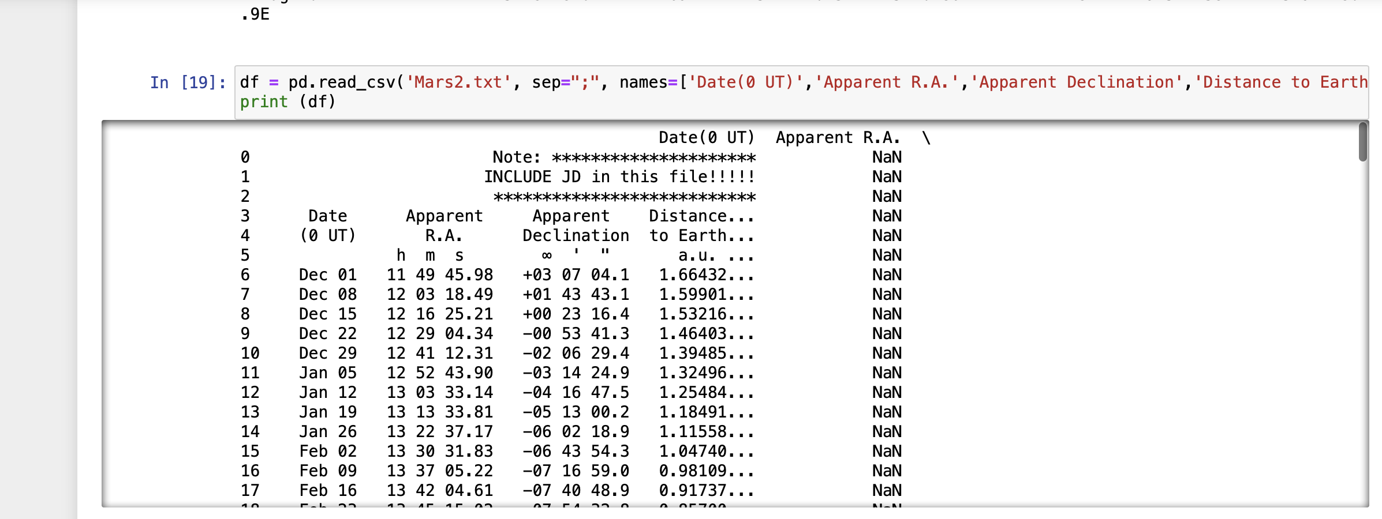Click the INCLUDE JD warning line in output
The width and height of the screenshot is (1382, 519).
tap(619, 177)
